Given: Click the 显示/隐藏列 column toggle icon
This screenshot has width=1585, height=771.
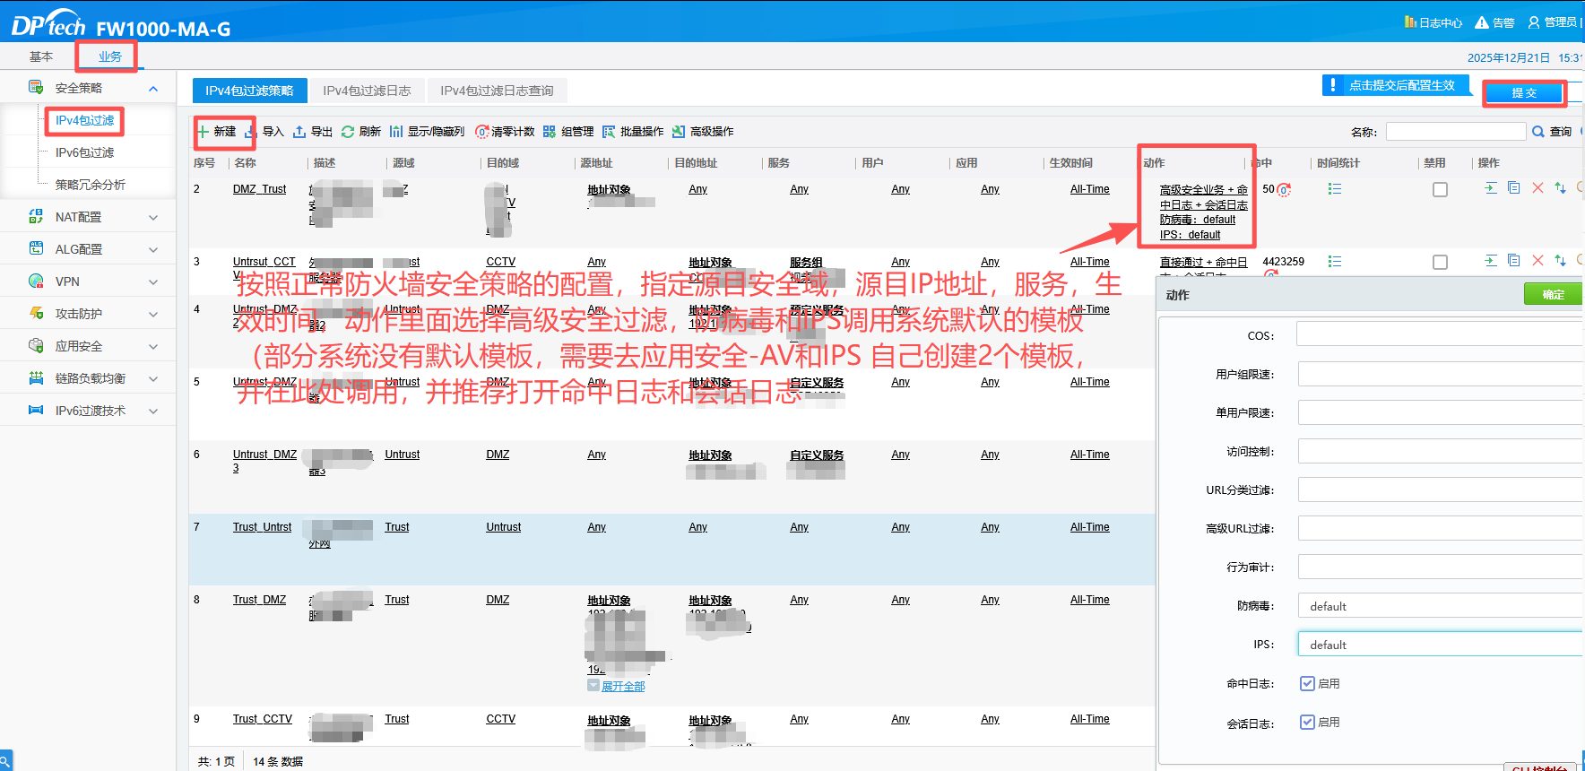Looking at the screenshot, I should click(396, 132).
